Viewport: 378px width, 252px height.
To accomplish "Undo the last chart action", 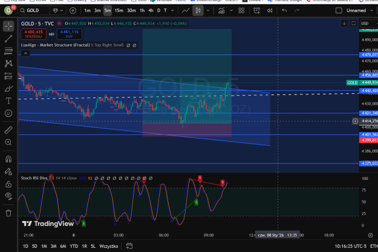I will (284, 10).
